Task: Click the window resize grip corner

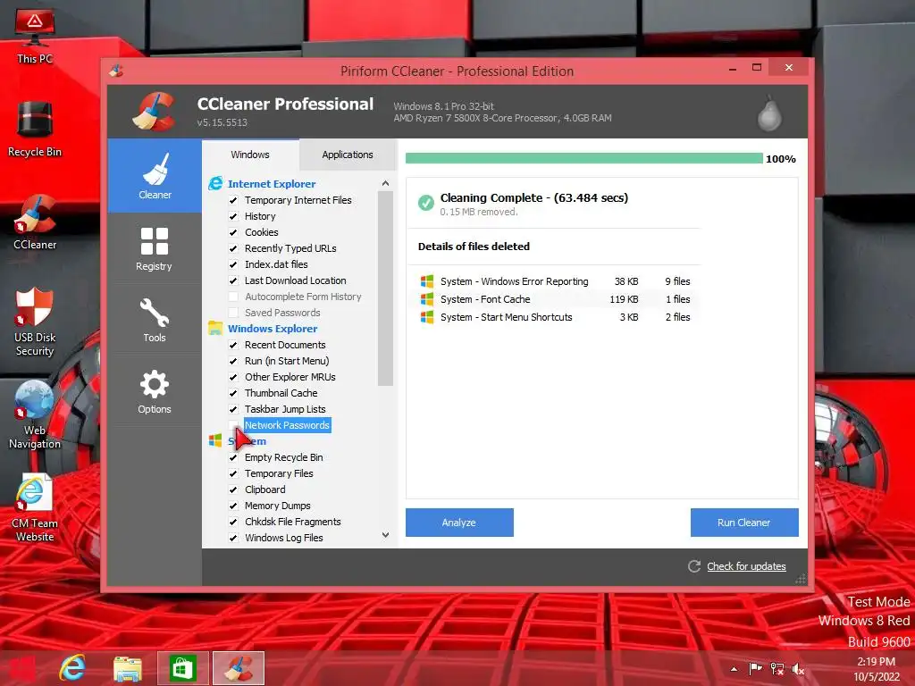Action: coord(801,579)
